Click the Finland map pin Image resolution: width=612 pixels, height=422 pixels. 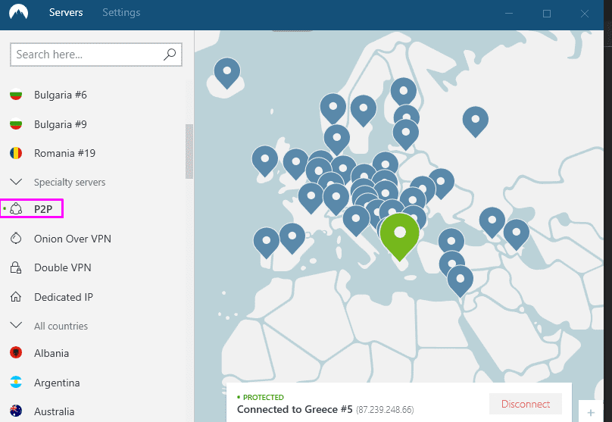pos(404,92)
